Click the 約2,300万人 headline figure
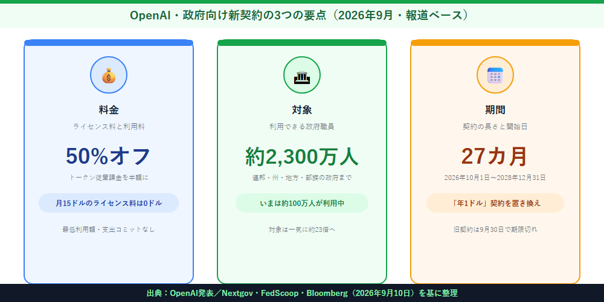The image size is (604, 302). coord(302,156)
